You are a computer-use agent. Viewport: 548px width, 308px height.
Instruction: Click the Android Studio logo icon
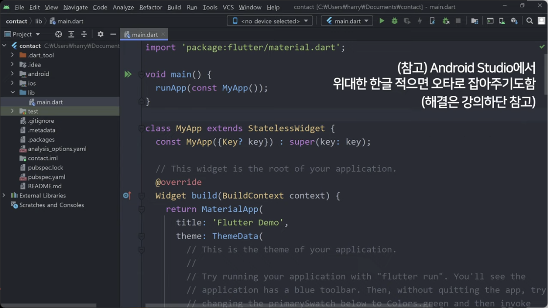pyautogui.click(x=6, y=7)
